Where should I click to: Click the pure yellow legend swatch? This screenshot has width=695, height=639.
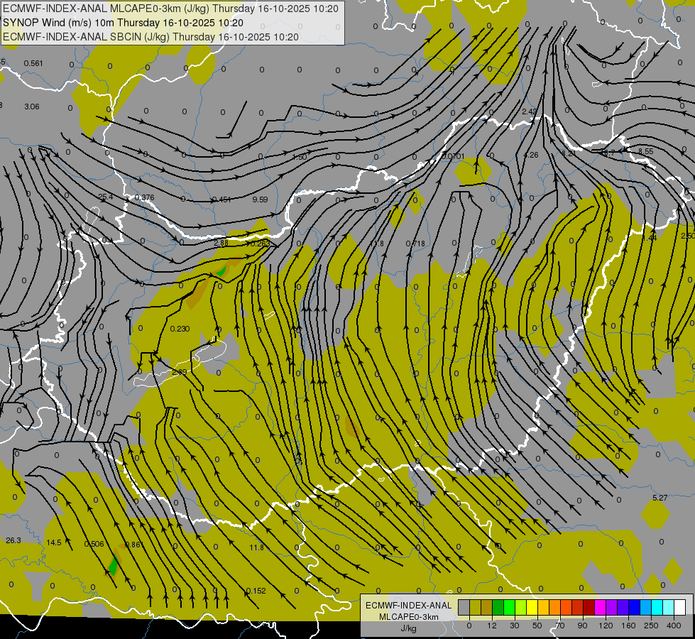(x=532, y=607)
